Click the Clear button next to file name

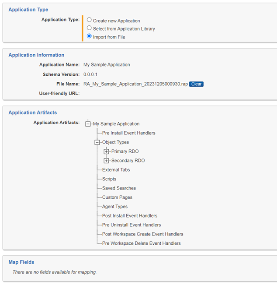pyautogui.click(x=196, y=84)
